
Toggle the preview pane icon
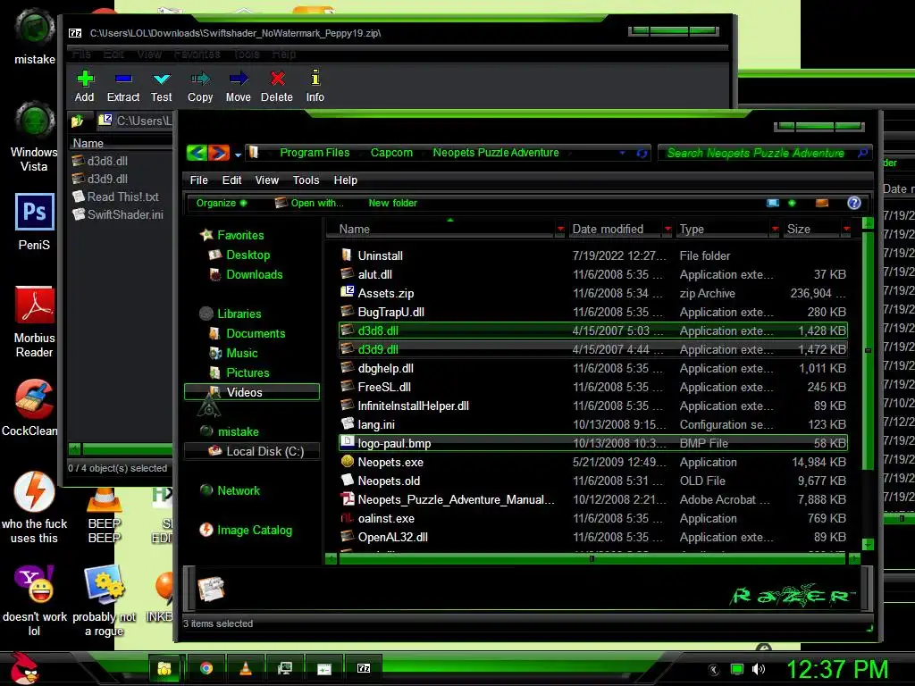822,203
